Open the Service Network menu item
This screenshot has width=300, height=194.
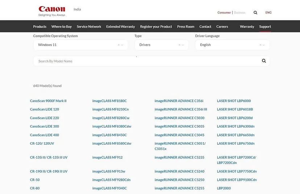pos(89,26)
